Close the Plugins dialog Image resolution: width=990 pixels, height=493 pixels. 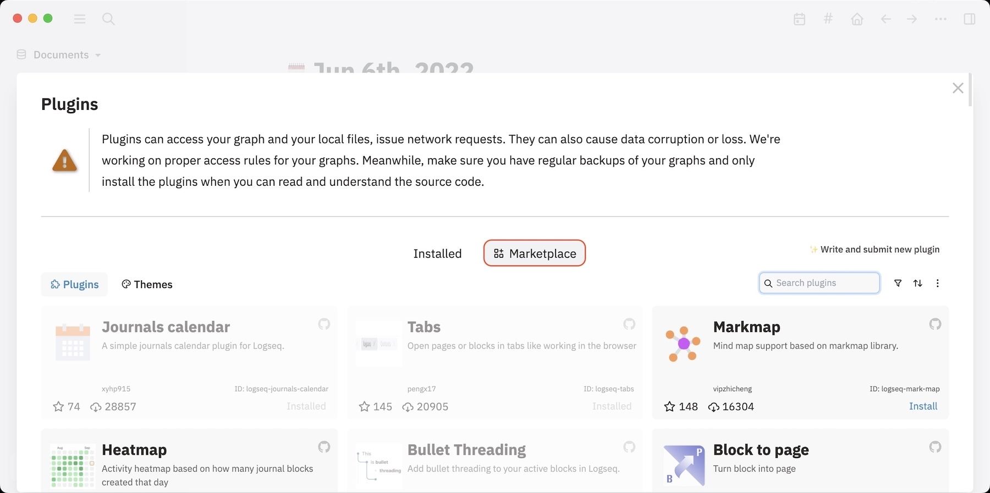pyautogui.click(x=958, y=88)
